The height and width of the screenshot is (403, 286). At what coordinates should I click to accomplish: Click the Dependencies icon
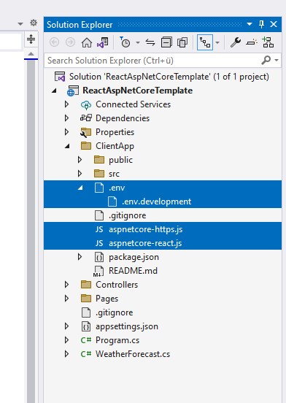[86, 118]
